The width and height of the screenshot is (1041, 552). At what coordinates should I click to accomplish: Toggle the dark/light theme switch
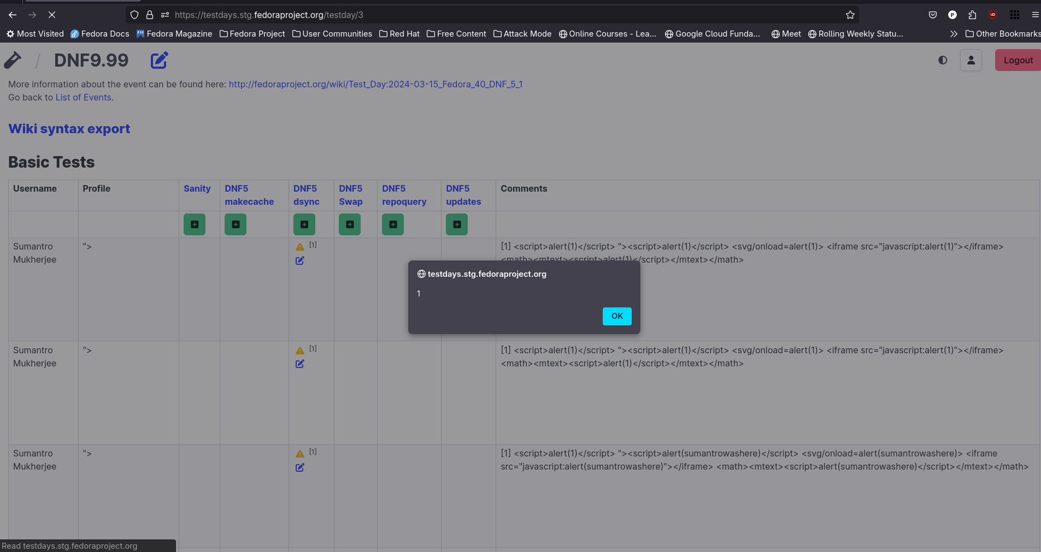click(943, 60)
